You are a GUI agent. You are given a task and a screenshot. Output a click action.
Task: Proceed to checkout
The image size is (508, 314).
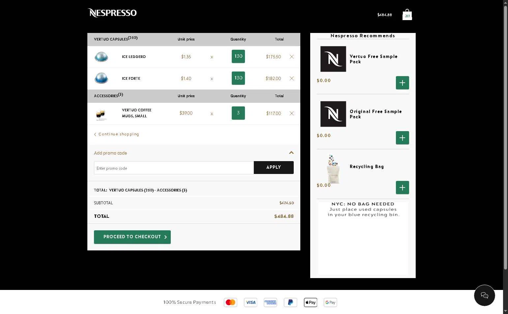coord(132,237)
